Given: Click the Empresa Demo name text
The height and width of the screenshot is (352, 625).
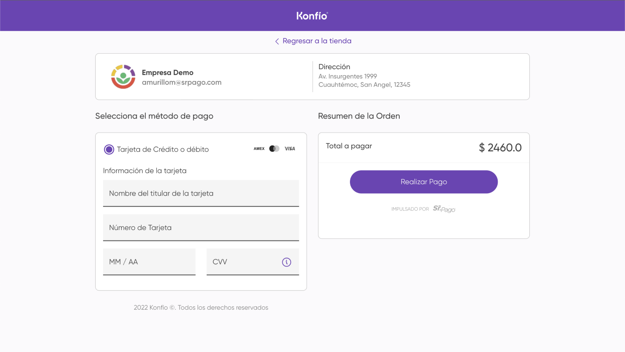Looking at the screenshot, I should 168,72.
